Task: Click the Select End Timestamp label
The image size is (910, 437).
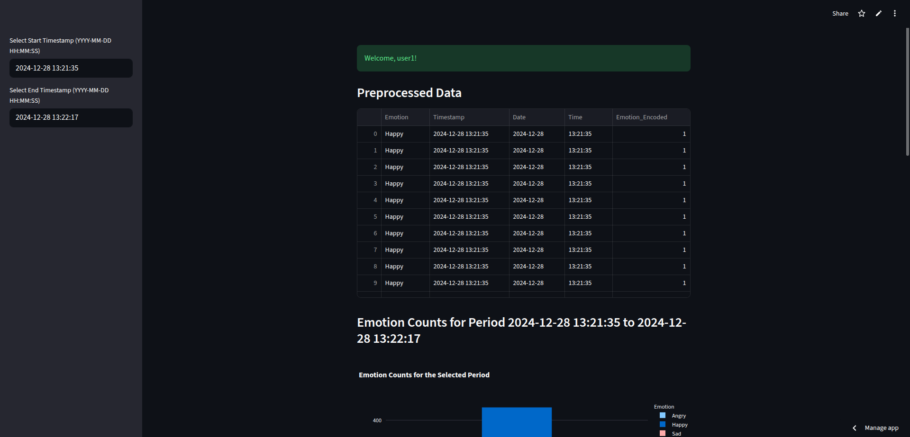Action: pos(59,95)
